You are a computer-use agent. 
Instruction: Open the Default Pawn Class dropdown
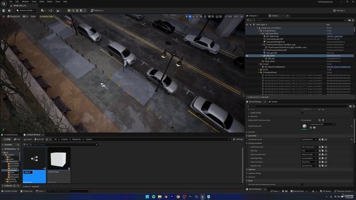pyautogui.click(x=309, y=147)
